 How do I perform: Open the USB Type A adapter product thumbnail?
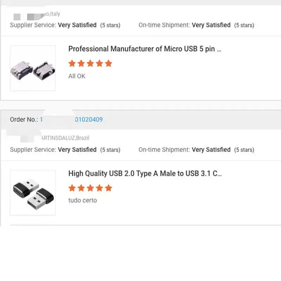[33, 192]
